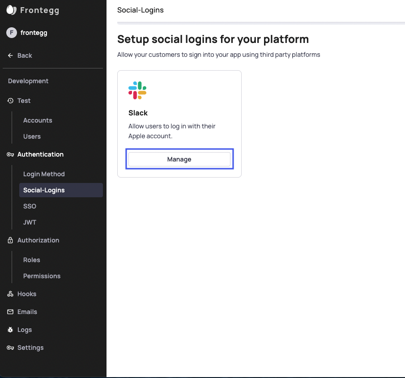Click the Logs bug icon
405x378 pixels.
(x=10, y=330)
